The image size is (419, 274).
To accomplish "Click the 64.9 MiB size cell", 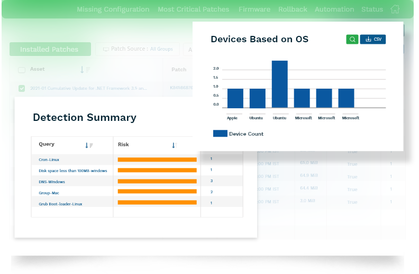I will click(x=309, y=175).
